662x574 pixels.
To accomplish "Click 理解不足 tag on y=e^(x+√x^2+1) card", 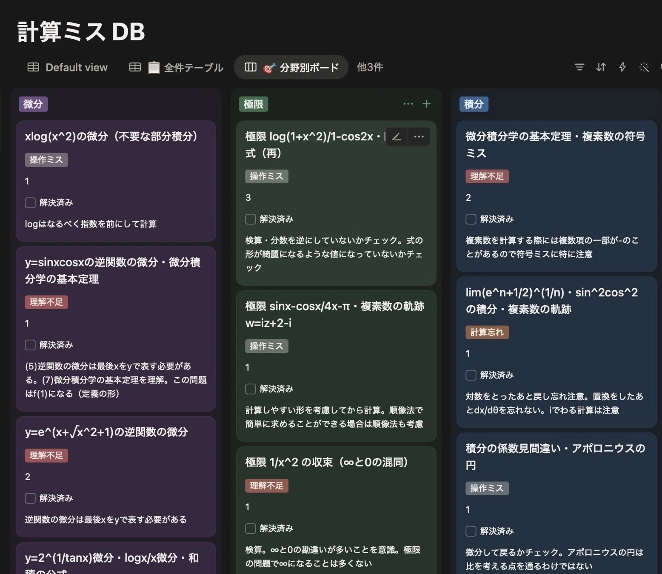I will 46,455.
